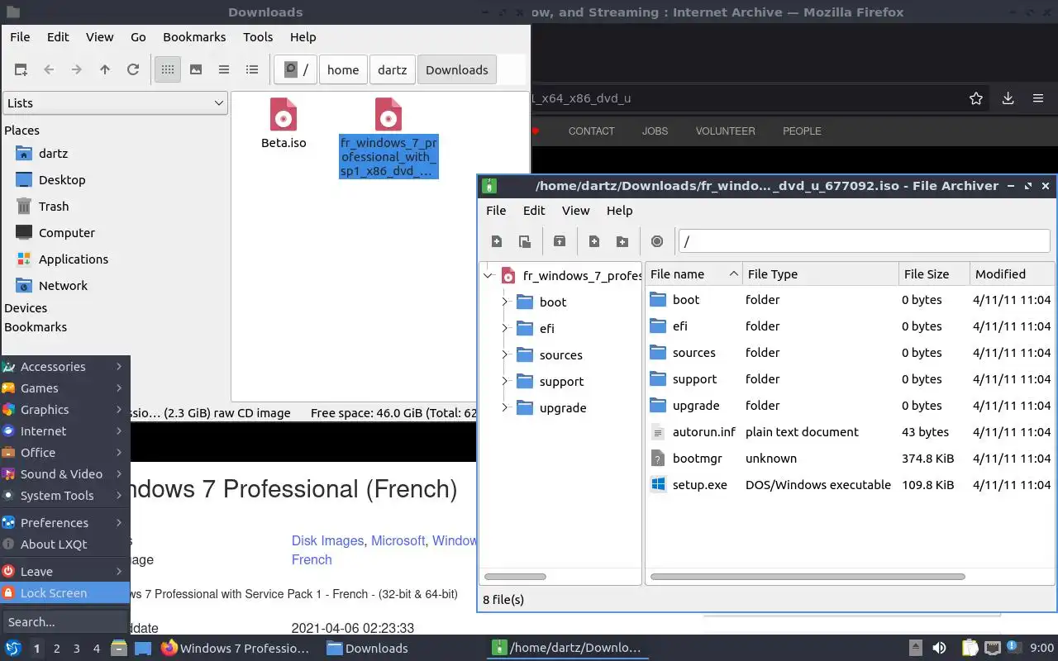1058x661 pixels.
Task: Click the Open archive toolbar icon
Action: click(x=525, y=241)
